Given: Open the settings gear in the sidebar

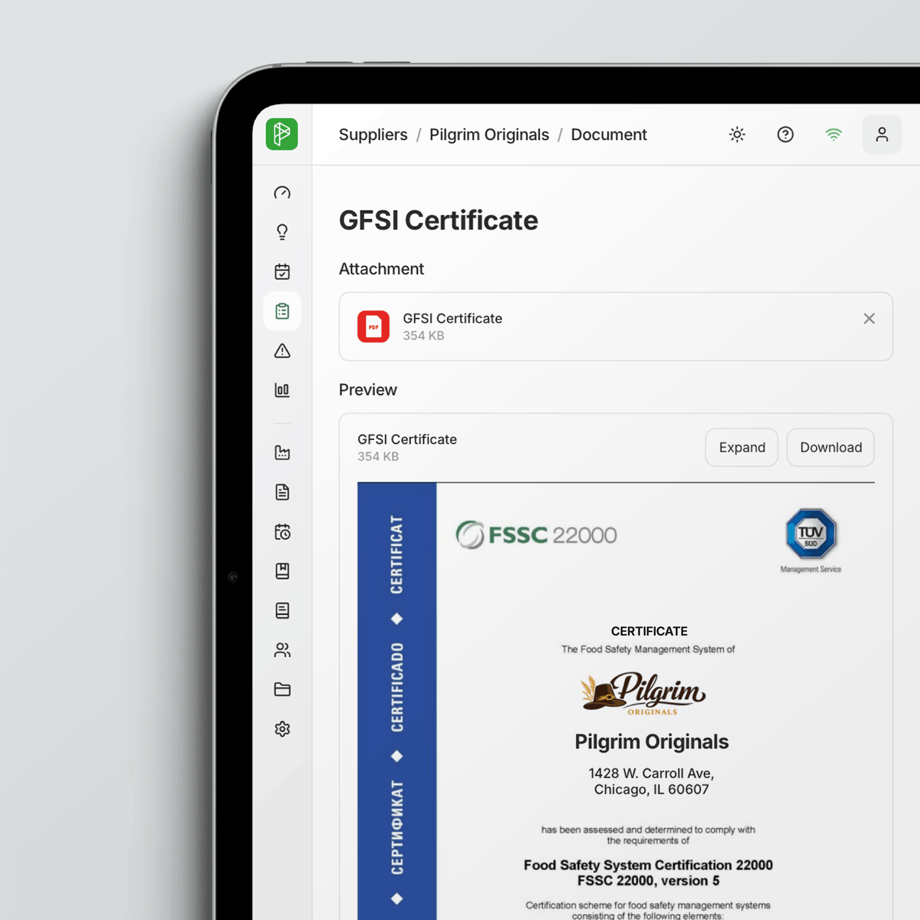Looking at the screenshot, I should tap(282, 729).
